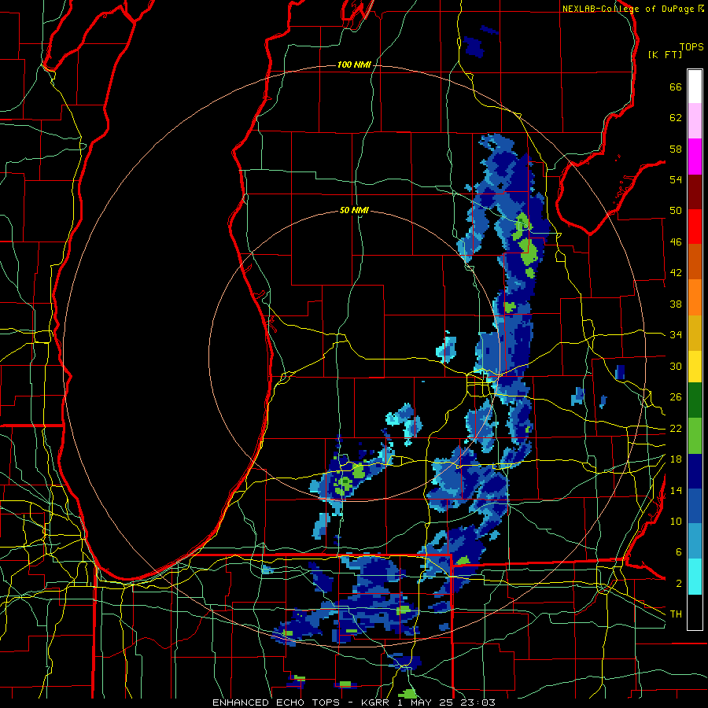Click the white 66 kft legend swatch
This screenshot has height=708, width=708.
click(695, 87)
